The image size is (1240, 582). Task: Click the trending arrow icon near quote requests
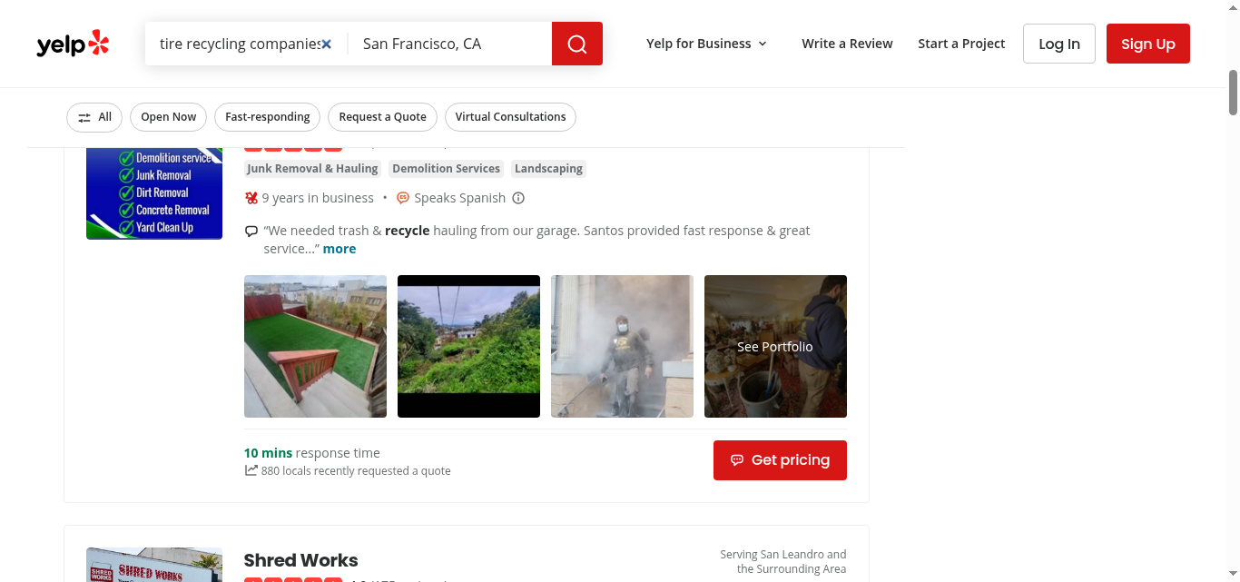pyautogui.click(x=251, y=470)
